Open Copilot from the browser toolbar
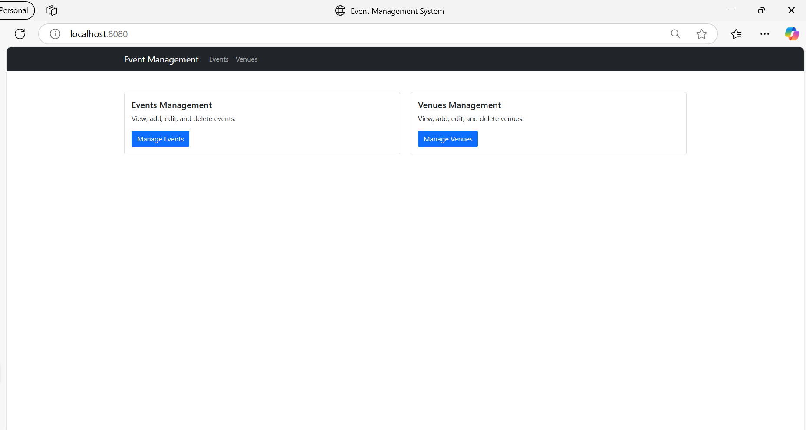 [x=792, y=33]
